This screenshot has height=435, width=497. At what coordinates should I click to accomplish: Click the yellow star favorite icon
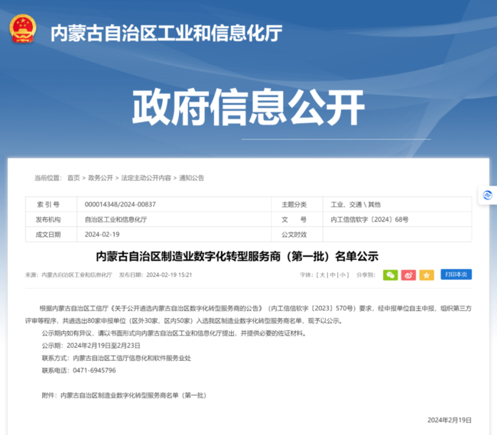[x=427, y=274]
